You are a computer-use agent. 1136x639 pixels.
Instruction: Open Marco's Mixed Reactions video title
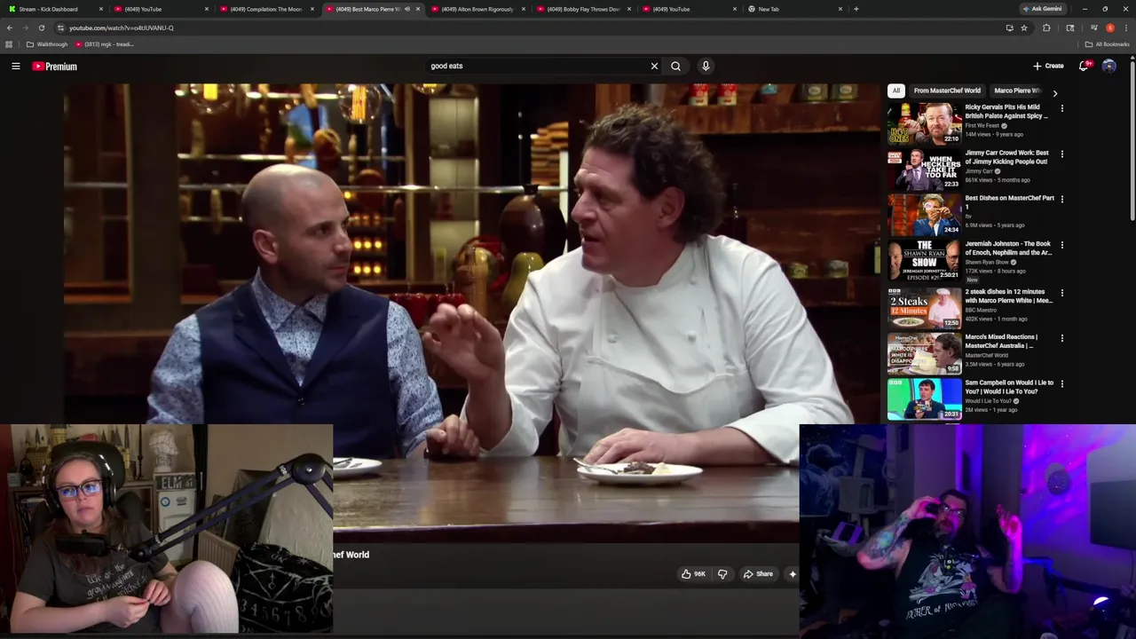(1001, 342)
